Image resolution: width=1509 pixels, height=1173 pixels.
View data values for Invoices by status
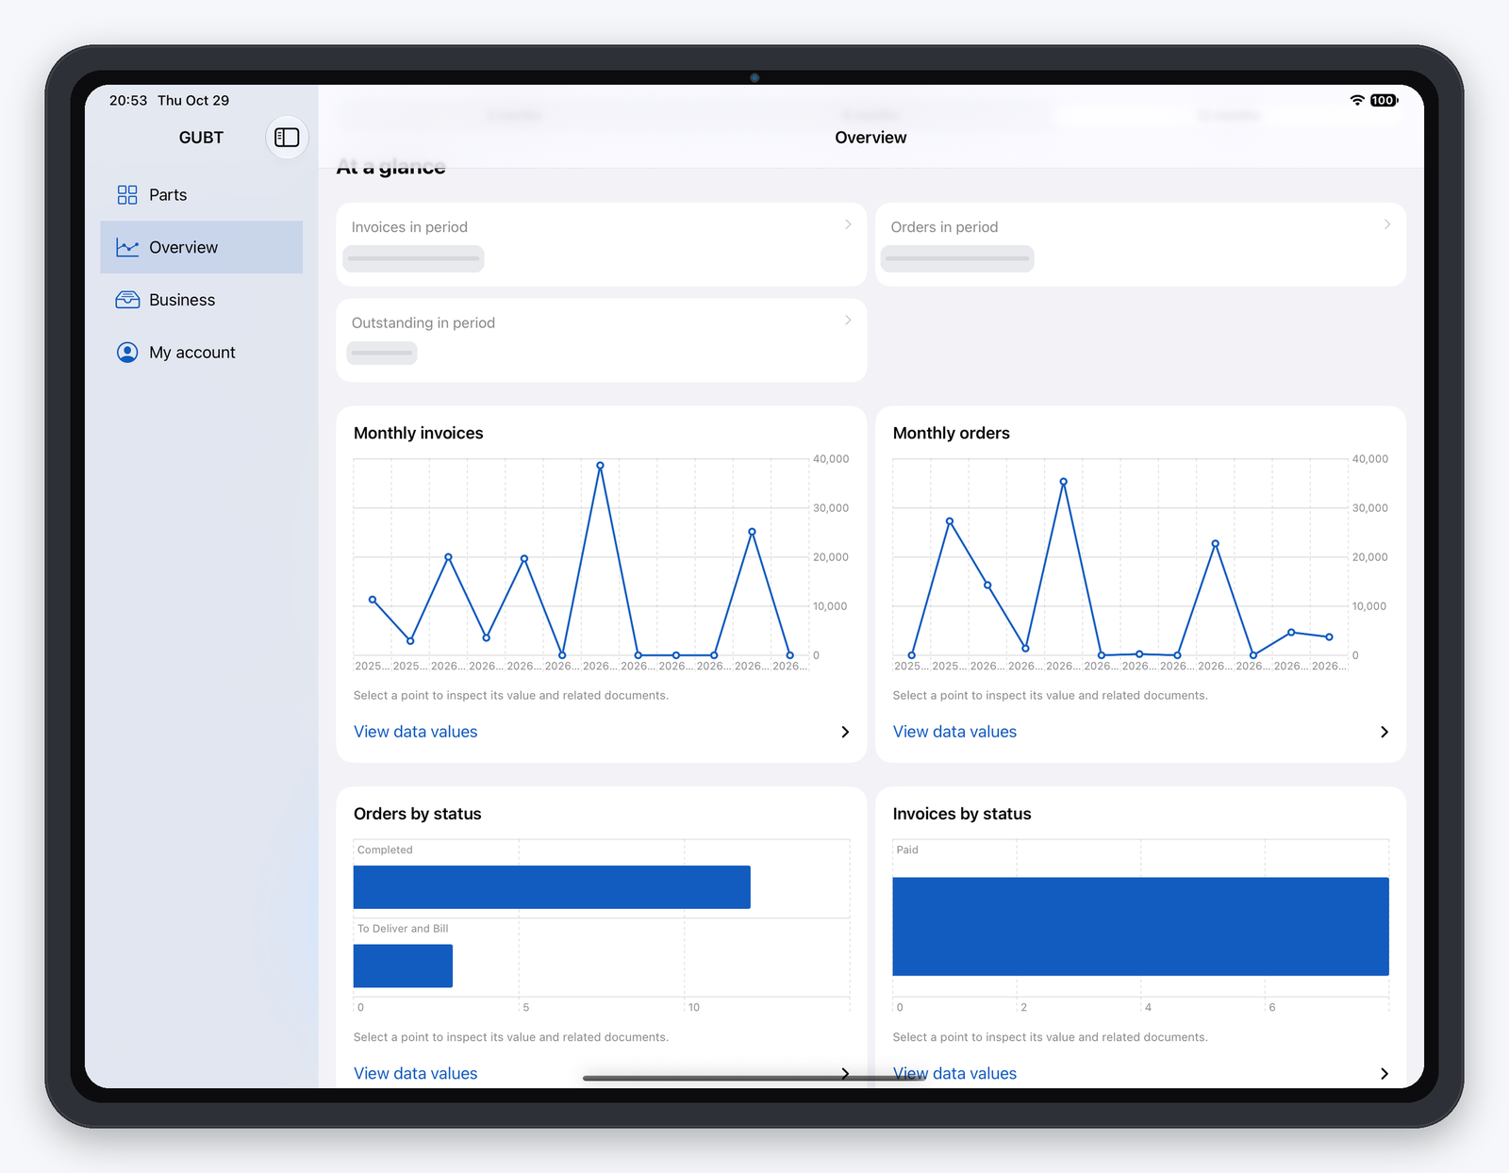point(954,1074)
